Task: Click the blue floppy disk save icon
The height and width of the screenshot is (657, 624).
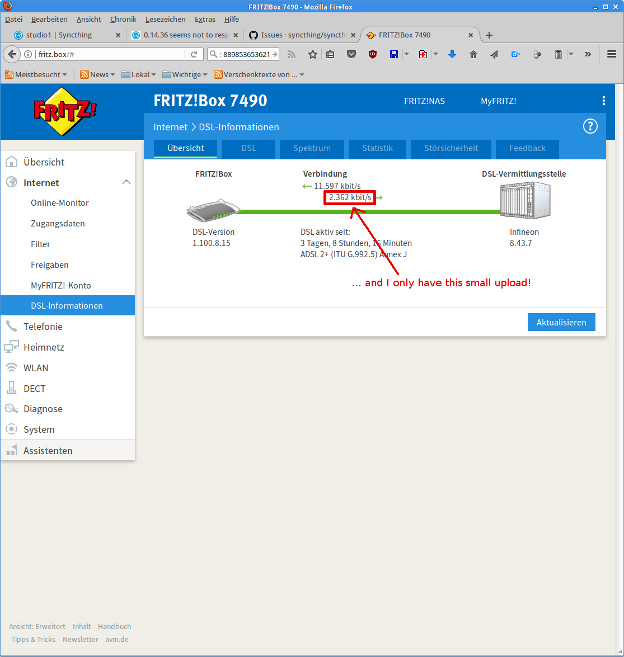Action: pos(394,54)
